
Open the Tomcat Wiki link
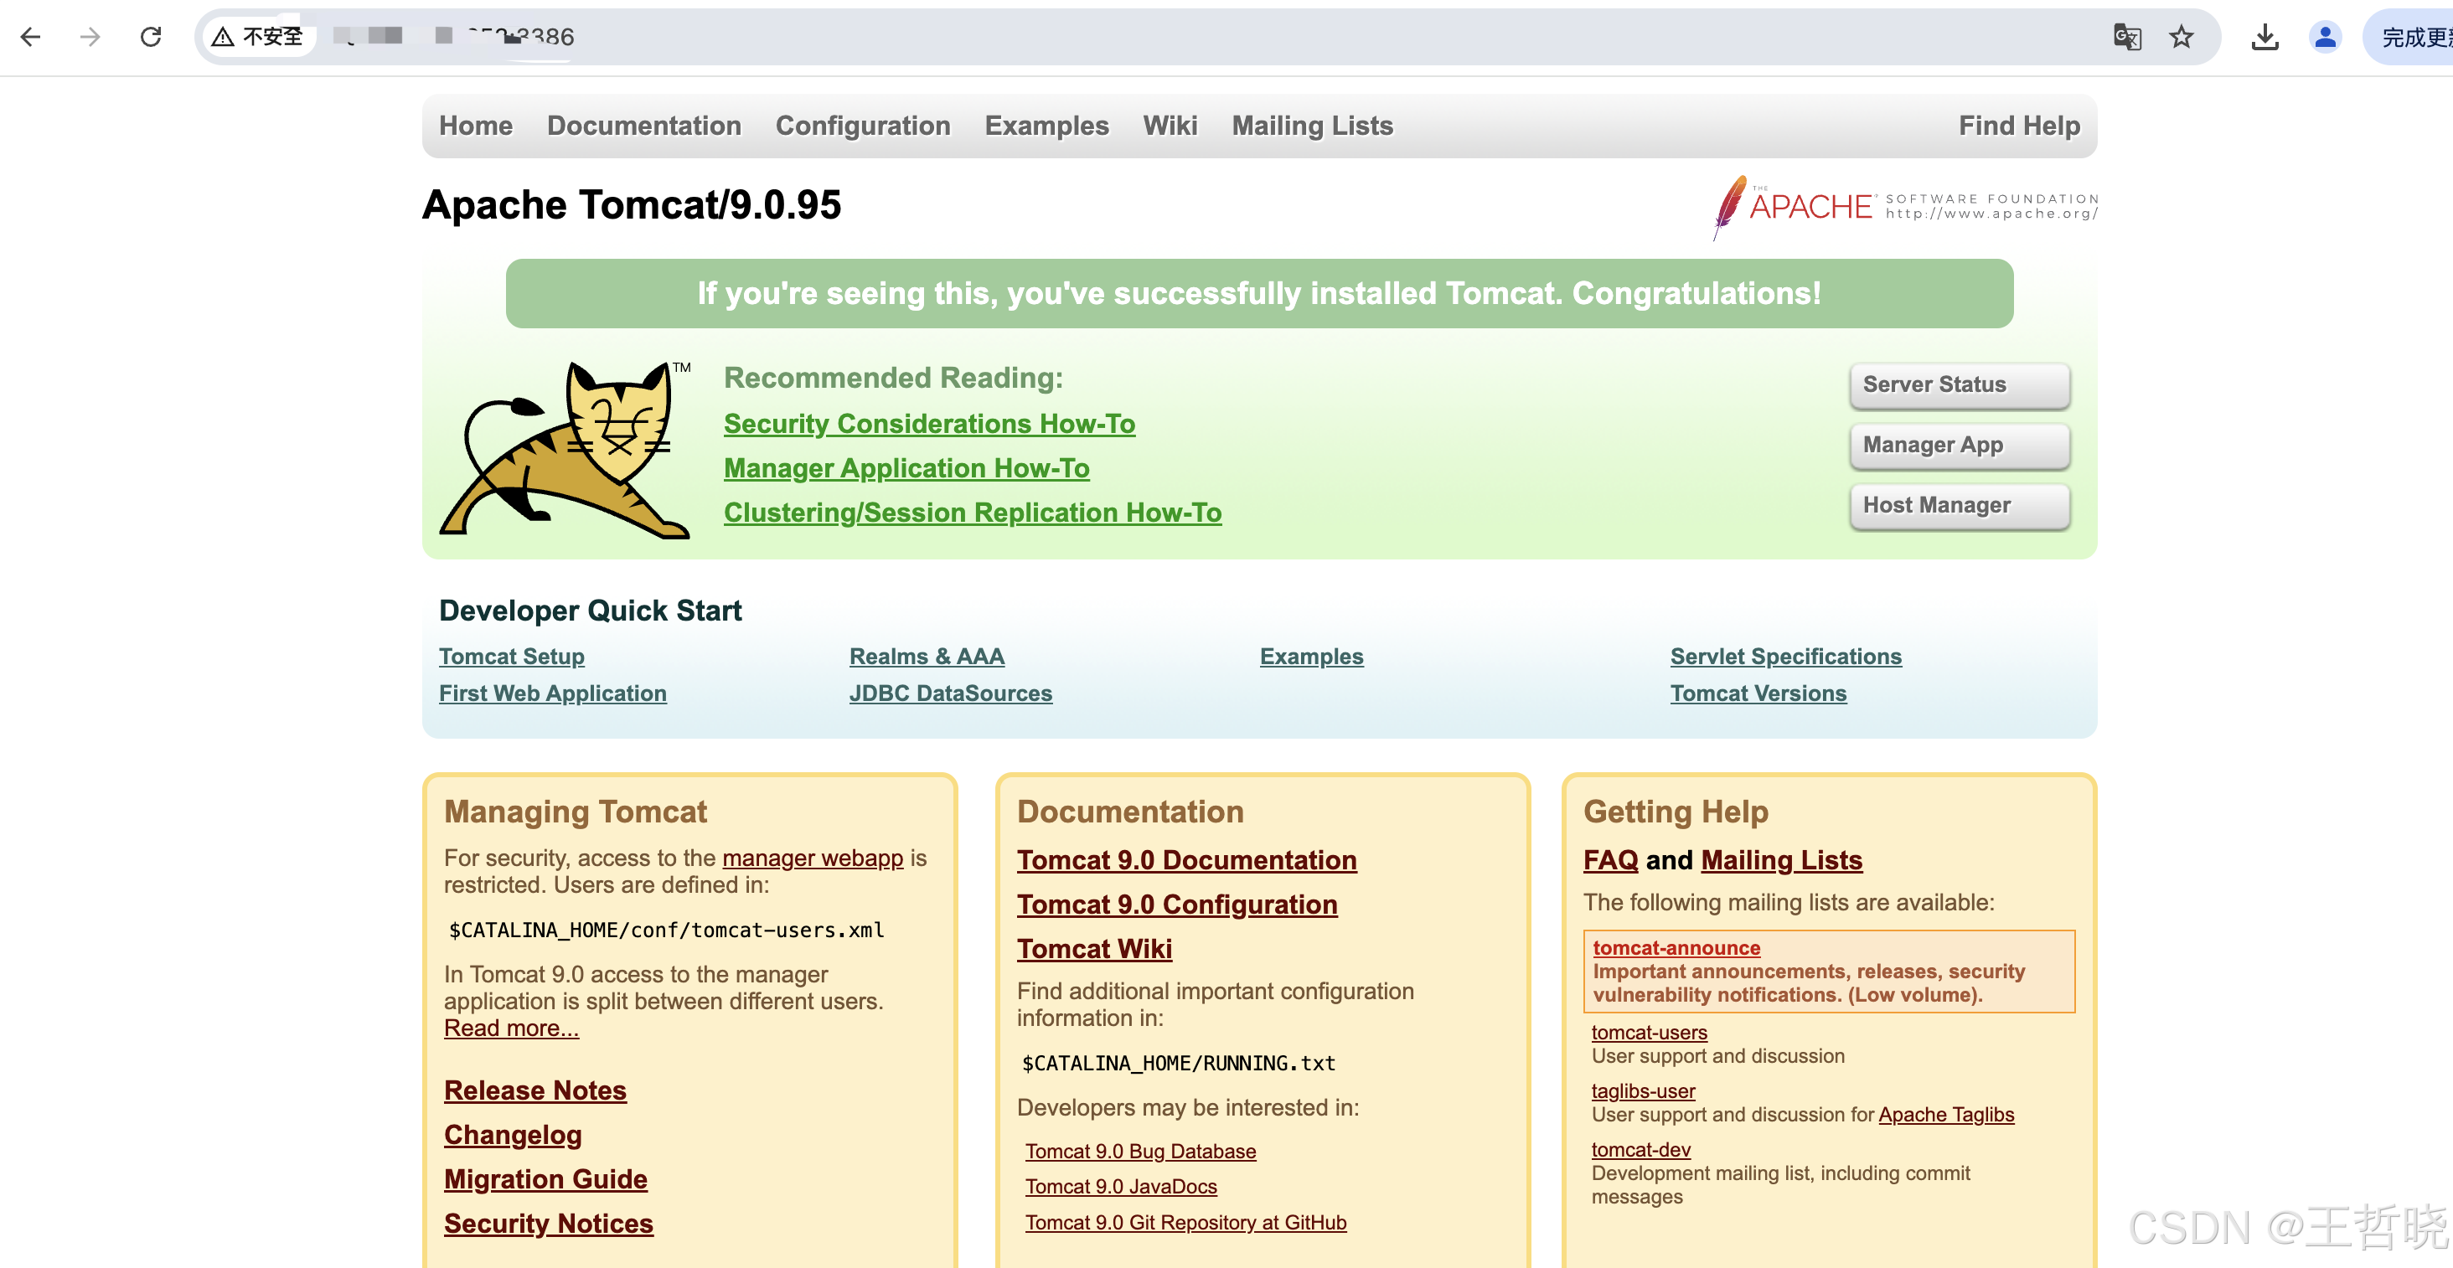[1094, 949]
